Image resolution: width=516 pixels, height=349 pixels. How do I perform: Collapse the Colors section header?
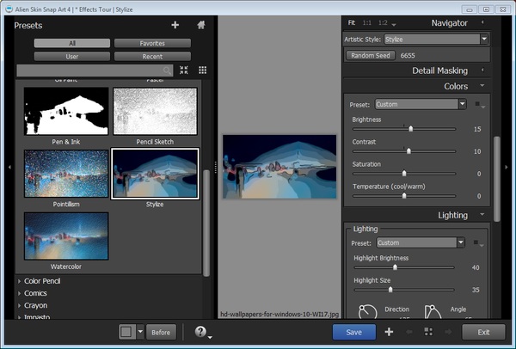(x=456, y=86)
